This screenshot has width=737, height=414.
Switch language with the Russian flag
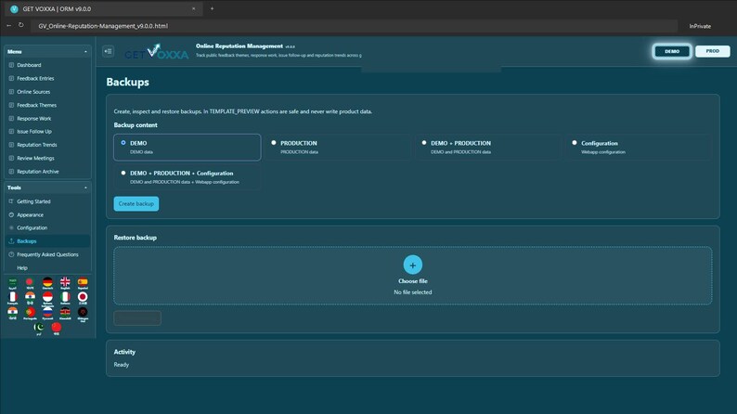(47, 313)
